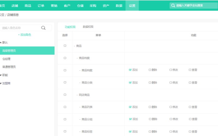The height and width of the screenshot is (136, 218).
Task: Tick the select checkbox for 网店商品 row
Action: click(65, 95)
